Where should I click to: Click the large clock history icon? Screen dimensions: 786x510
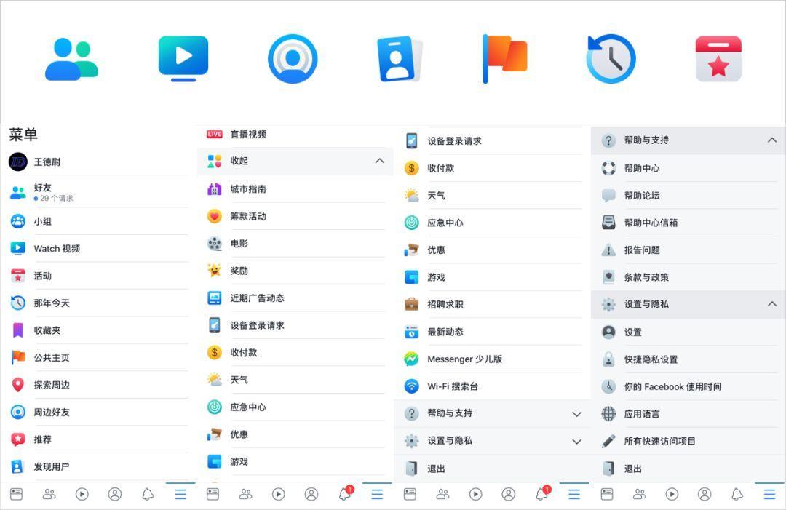pos(611,58)
